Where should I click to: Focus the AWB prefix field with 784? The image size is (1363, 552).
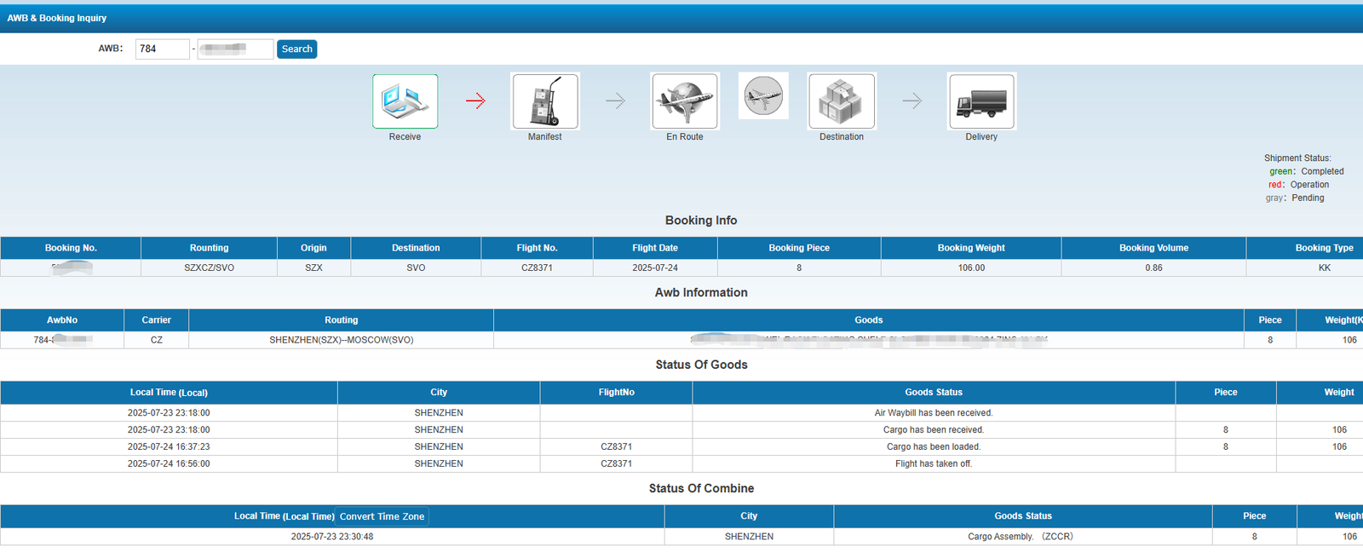tap(162, 49)
